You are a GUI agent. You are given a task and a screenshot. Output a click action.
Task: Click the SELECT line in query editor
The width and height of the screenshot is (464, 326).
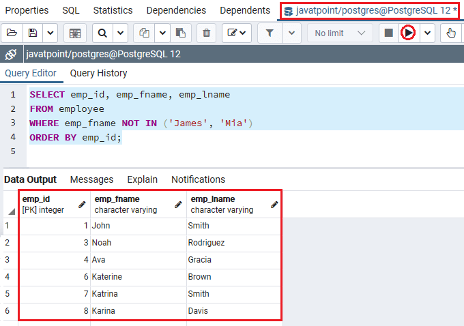[x=130, y=95]
